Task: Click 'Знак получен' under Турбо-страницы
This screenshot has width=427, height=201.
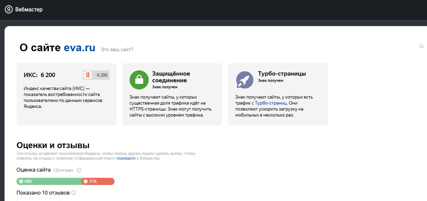Action: [271, 81]
